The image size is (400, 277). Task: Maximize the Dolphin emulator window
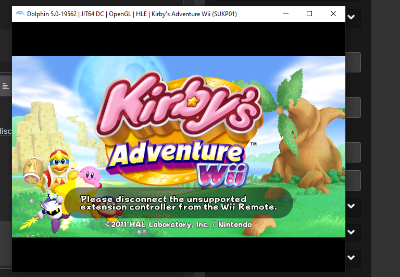(309, 14)
